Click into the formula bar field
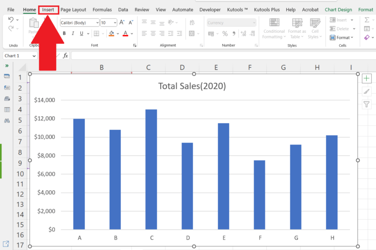The height and width of the screenshot is (250, 376). coord(223,56)
